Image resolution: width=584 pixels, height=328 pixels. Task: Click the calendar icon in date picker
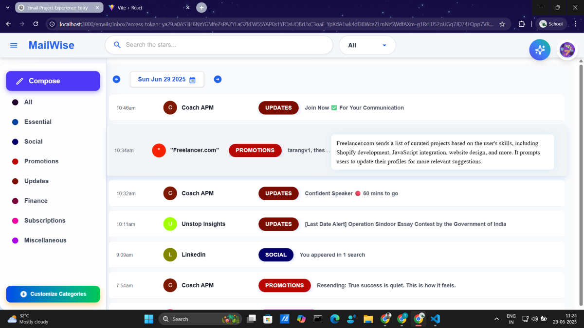(192, 80)
